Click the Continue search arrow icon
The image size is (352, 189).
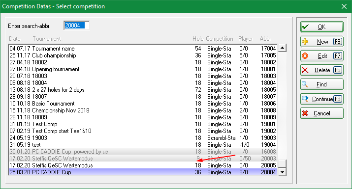305,99
